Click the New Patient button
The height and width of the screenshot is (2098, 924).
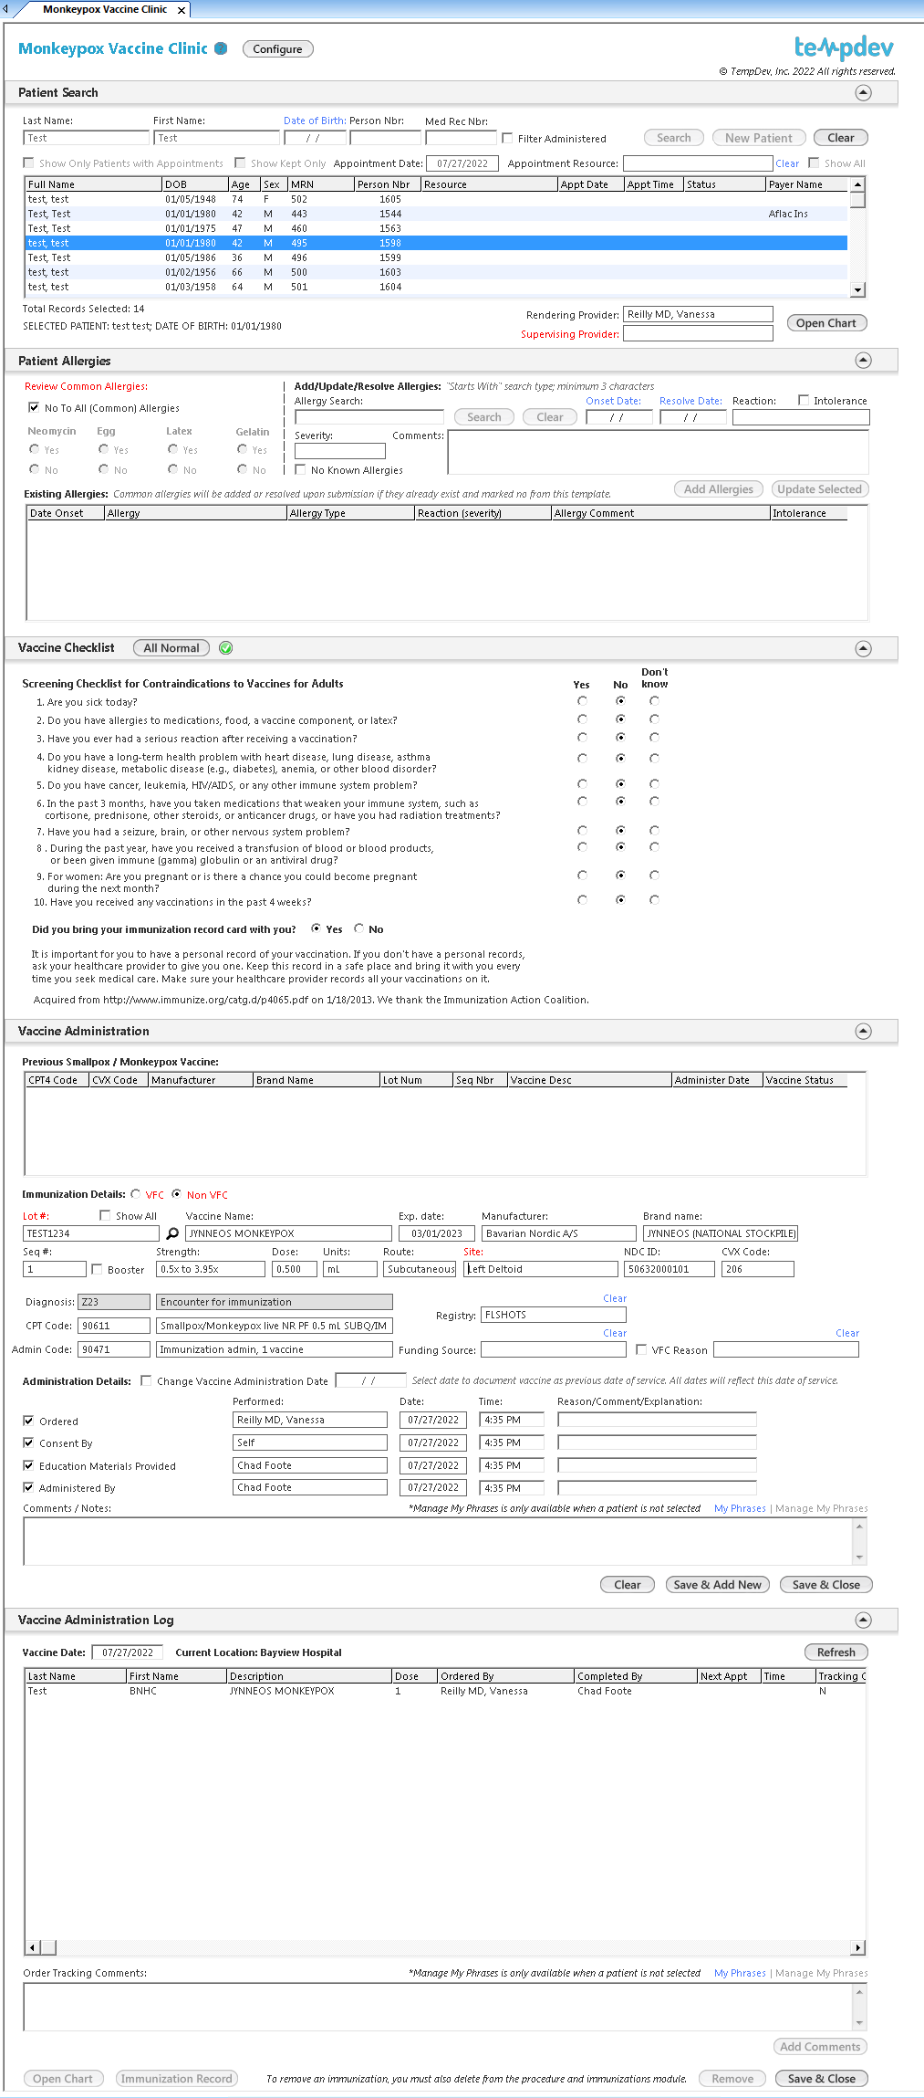759,138
